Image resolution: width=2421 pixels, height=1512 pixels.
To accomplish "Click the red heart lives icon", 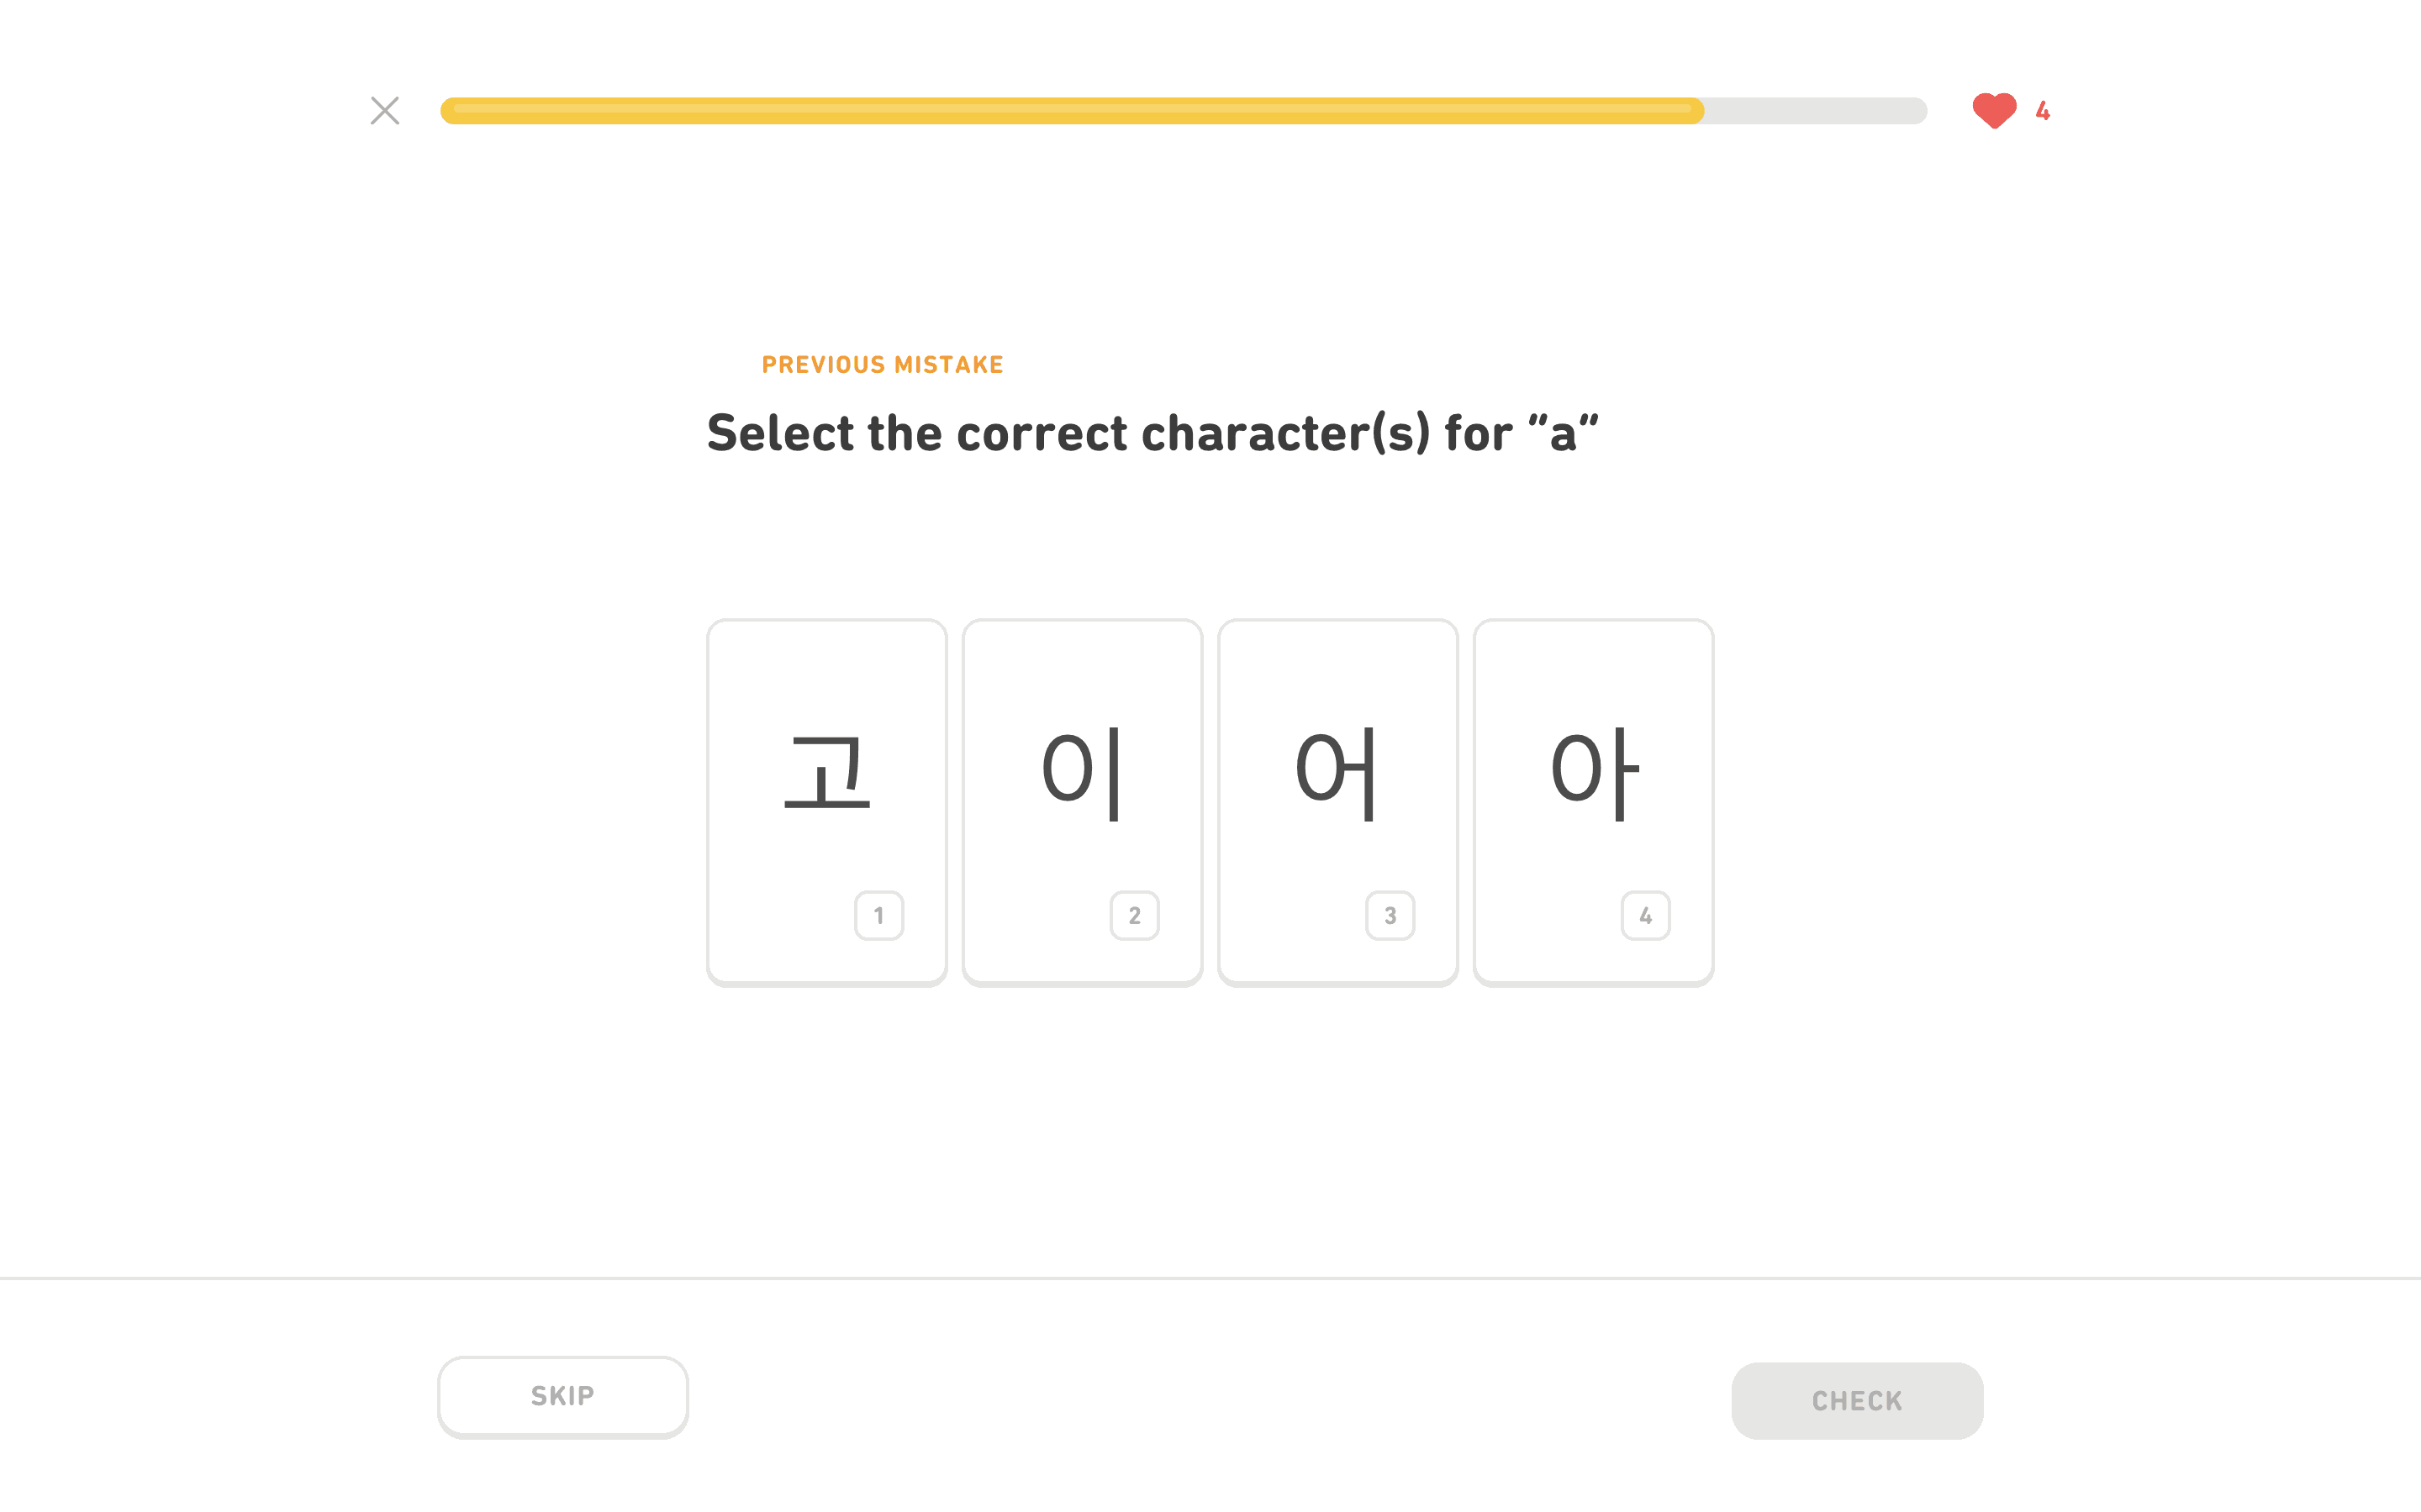I will coord(1993,110).
